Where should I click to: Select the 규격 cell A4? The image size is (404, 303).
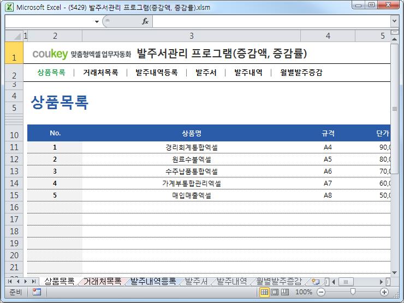point(328,147)
